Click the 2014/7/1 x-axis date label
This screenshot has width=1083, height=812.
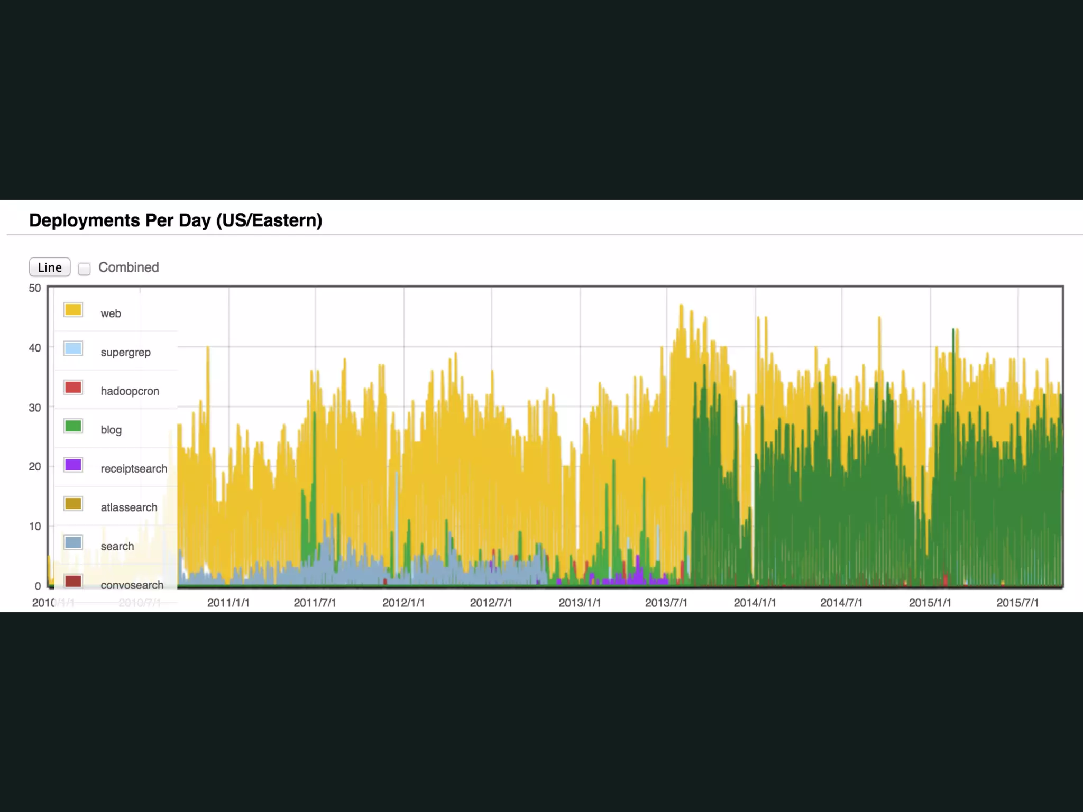841,603
